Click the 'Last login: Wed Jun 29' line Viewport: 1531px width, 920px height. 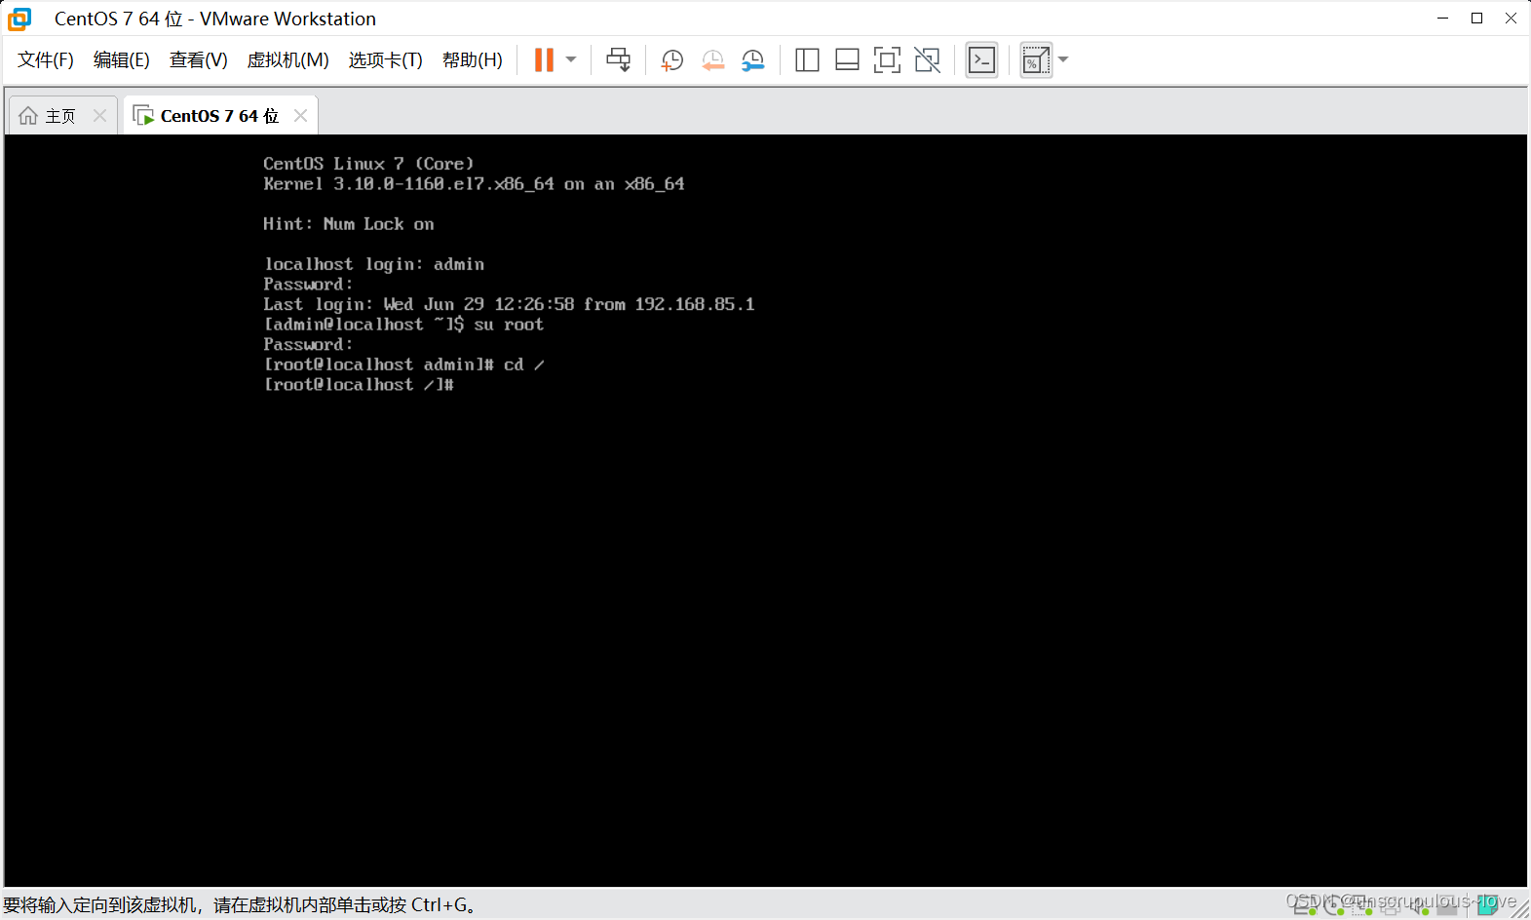(x=509, y=304)
